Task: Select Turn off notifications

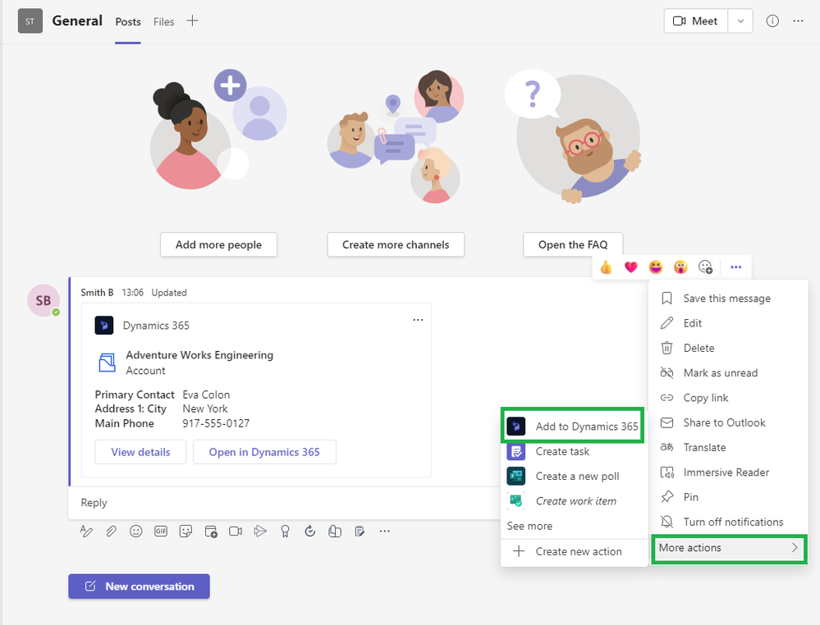Action: (728, 522)
